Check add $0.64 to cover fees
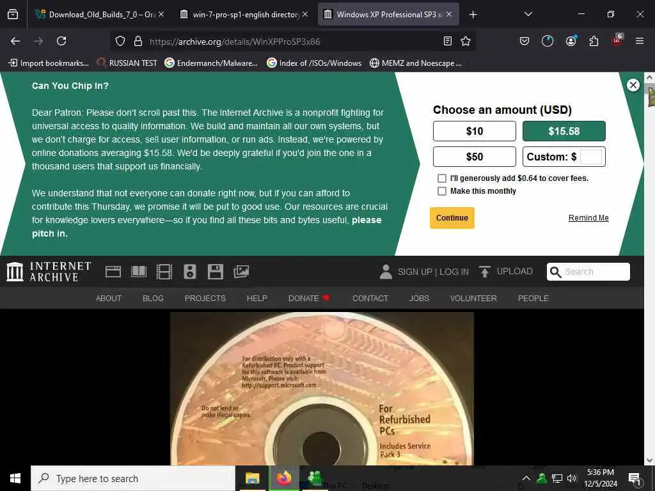Image resolution: width=655 pixels, height=491 pixels. click(x=441, y=178)
